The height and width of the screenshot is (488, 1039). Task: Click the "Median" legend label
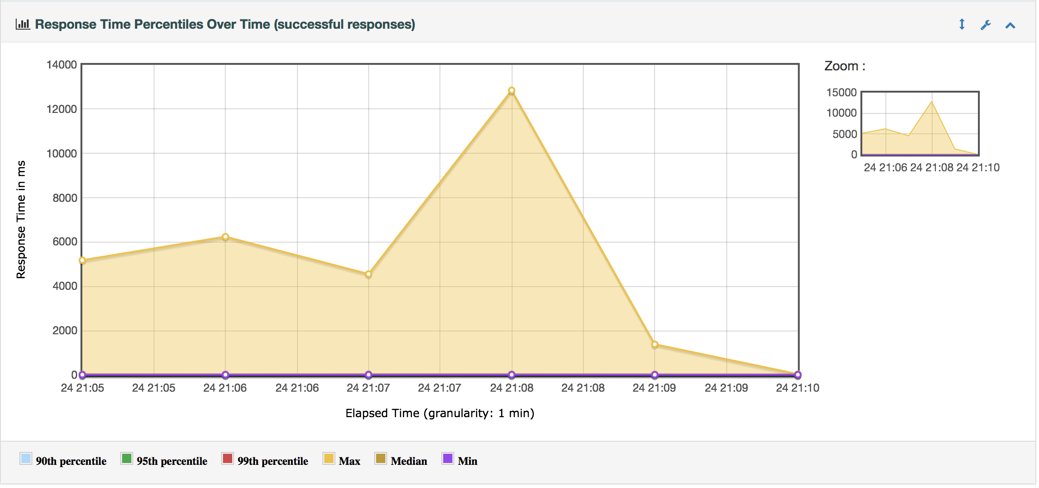(x=409, y=461)
